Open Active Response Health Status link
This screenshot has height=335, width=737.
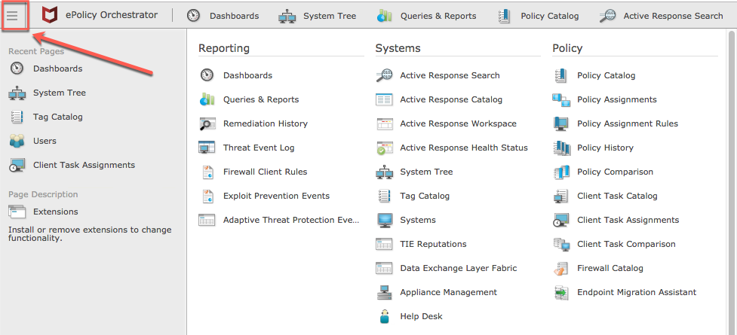pyautogui.click(x=464, y=148)
